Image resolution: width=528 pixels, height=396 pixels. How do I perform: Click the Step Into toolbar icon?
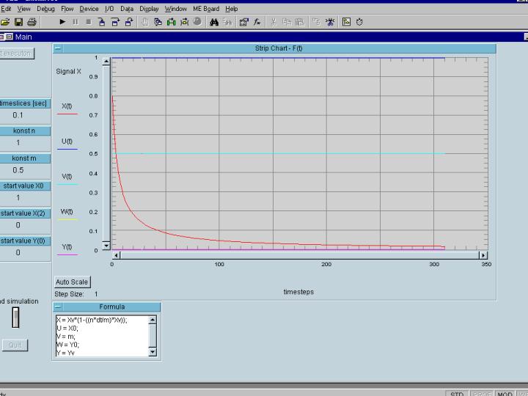coord(102,22)
